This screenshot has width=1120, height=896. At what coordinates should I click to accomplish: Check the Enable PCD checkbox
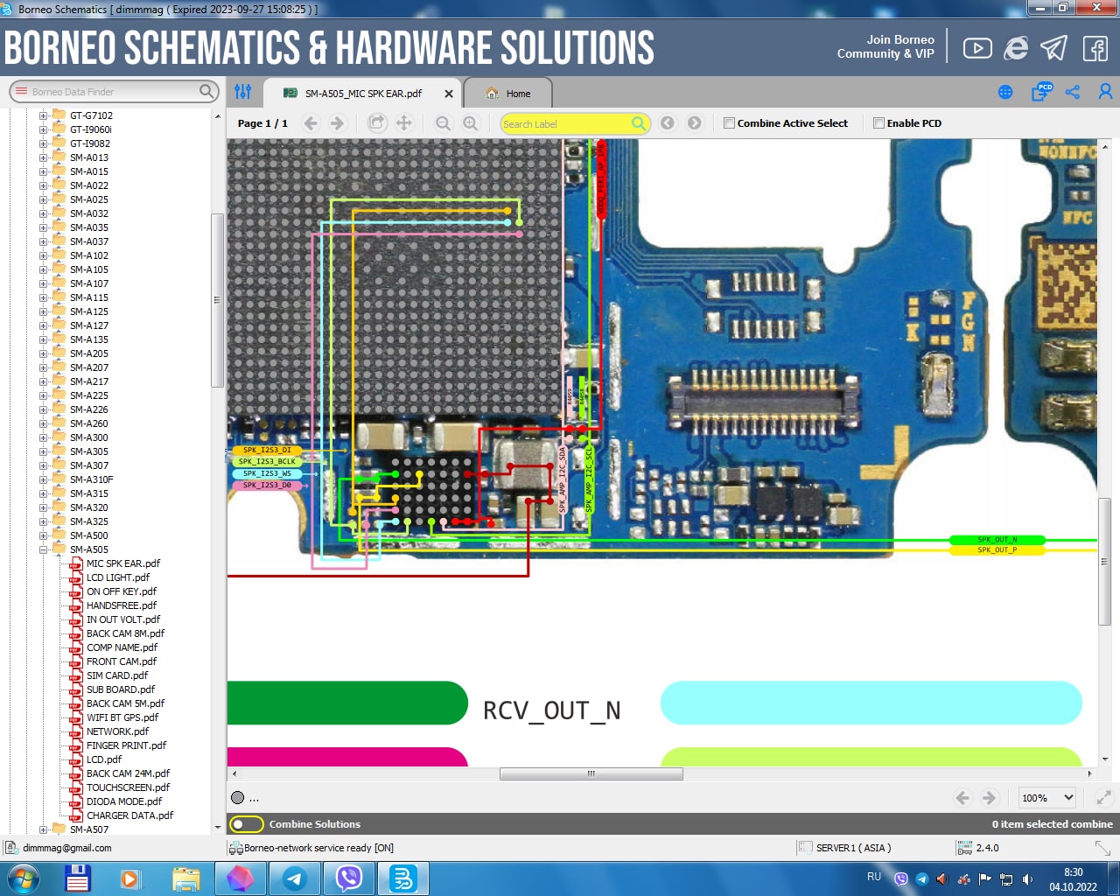(878, 123)
